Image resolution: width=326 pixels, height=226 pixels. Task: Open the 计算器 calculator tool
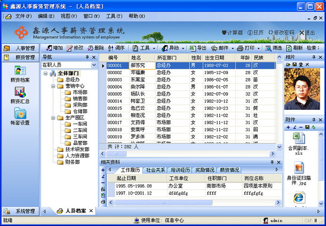point(232,33)
